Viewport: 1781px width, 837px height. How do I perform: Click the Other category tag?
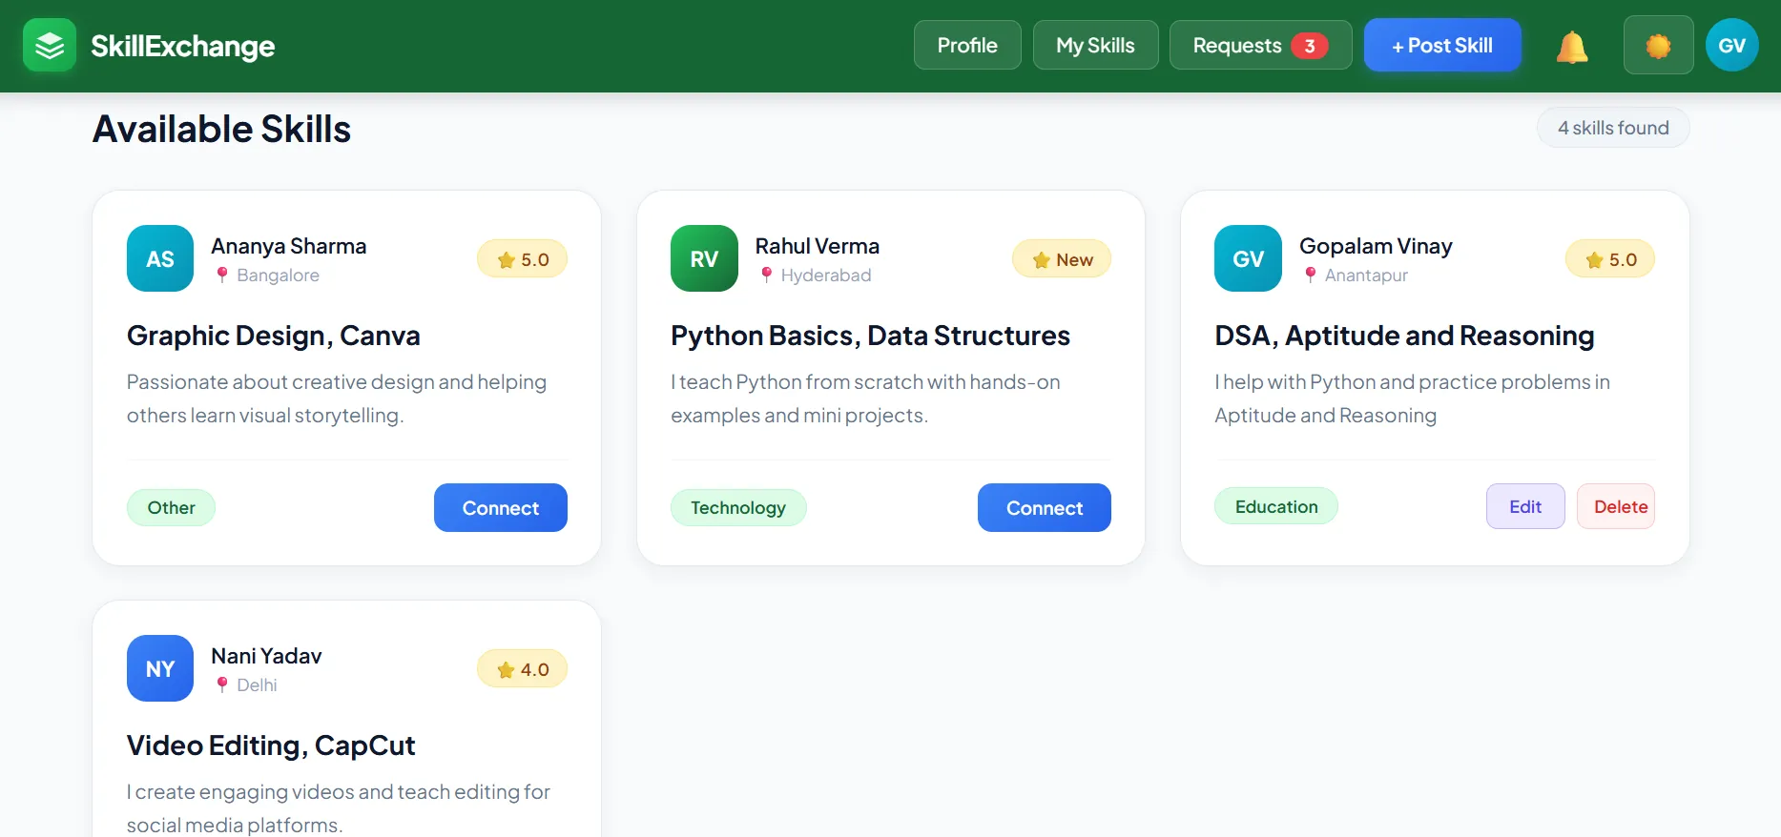pos(172,507)
